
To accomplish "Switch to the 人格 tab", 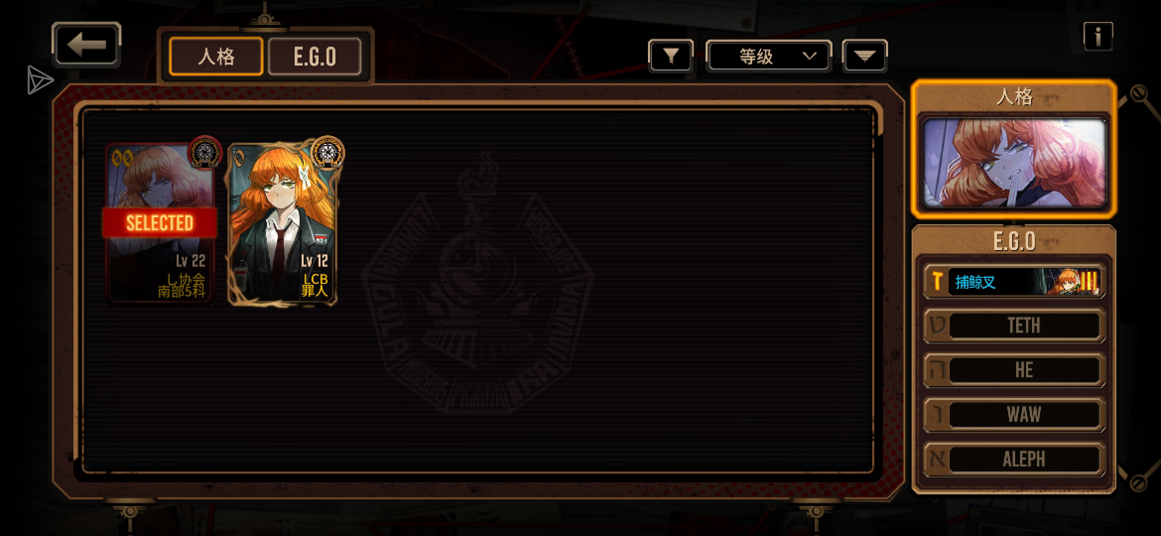I will (x=216, y=56).
